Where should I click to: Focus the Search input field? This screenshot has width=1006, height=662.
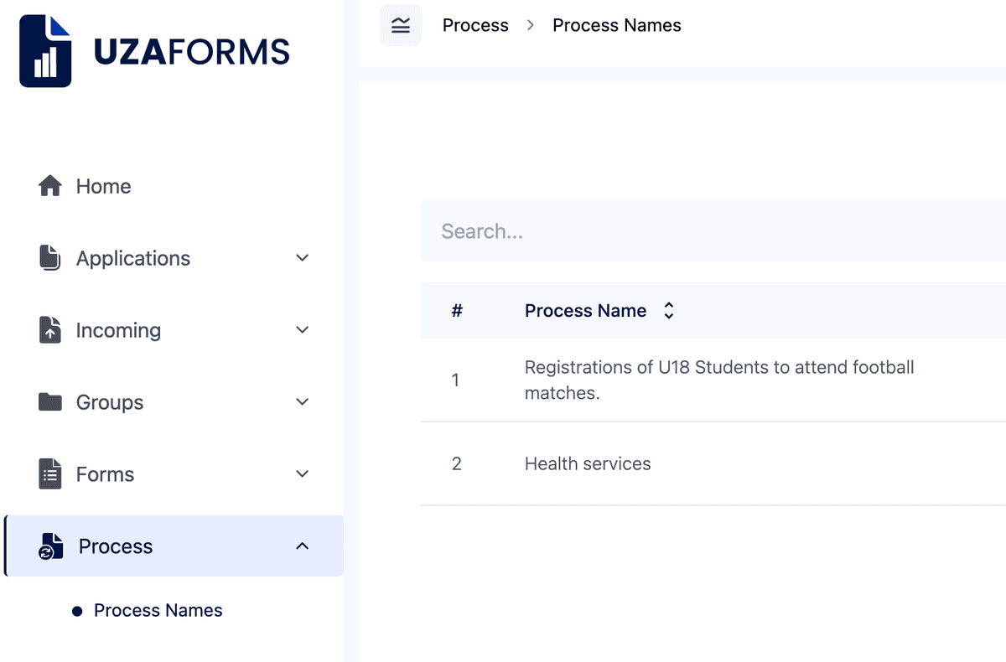pos(713,231)
